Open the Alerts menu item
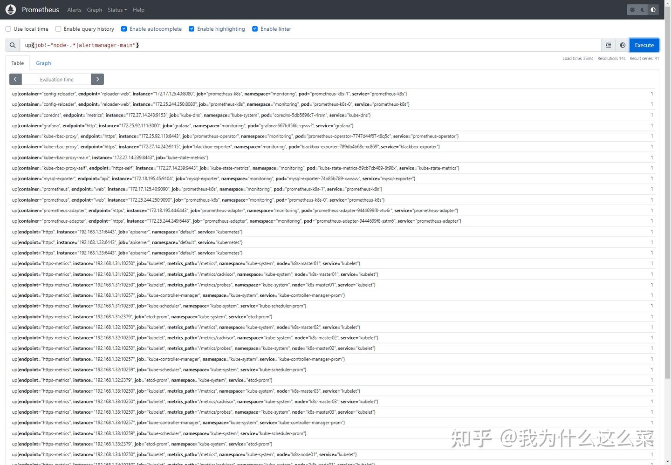 (x=74, y=9)
